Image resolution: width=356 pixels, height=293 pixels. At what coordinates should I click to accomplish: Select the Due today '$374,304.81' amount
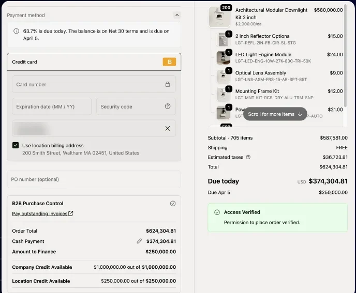pos(328,181)
